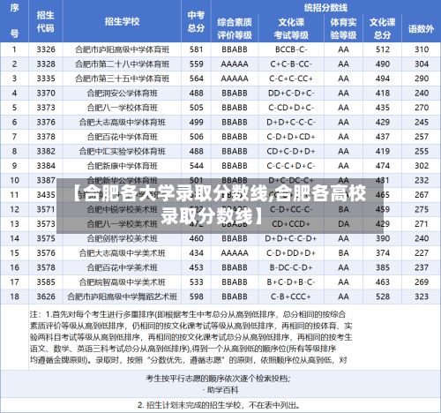The image size is (441, 413).
Task: Click enrollment code 3370
Action: pos(46,93)
